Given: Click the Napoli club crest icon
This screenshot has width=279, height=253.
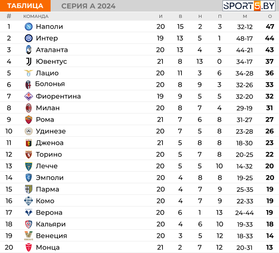Looking at the screenshot, I should point(29,27).
